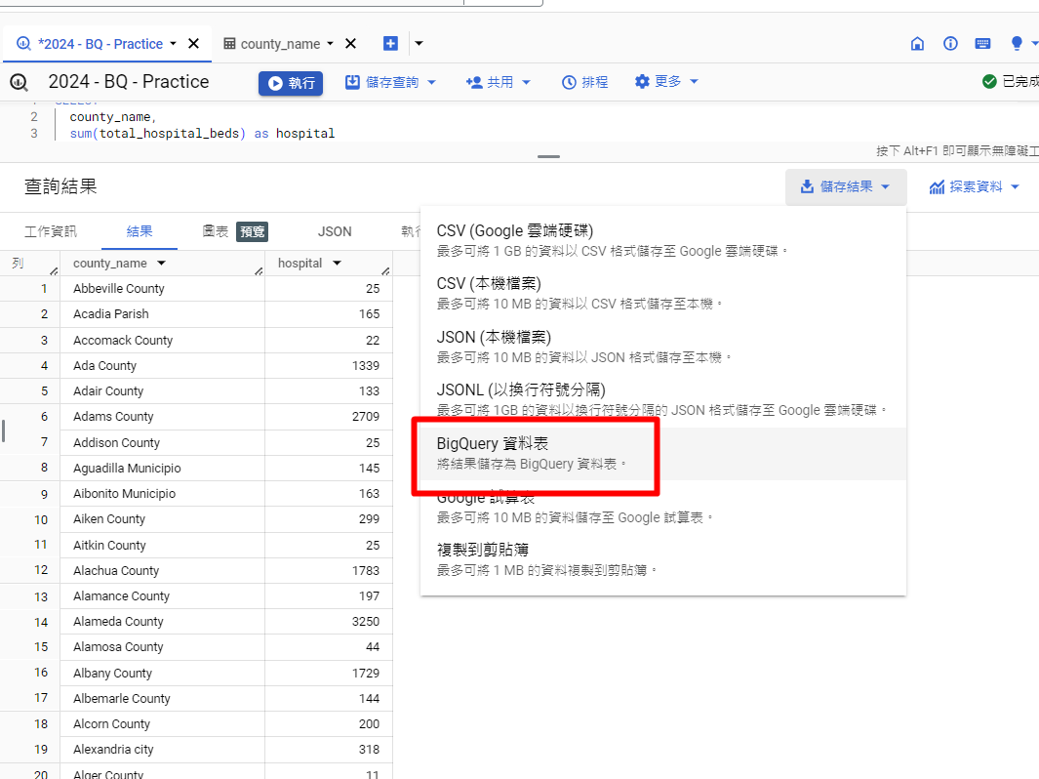Open the county_name column header menu arrow
1039x779 pixels.
point(162,264)
